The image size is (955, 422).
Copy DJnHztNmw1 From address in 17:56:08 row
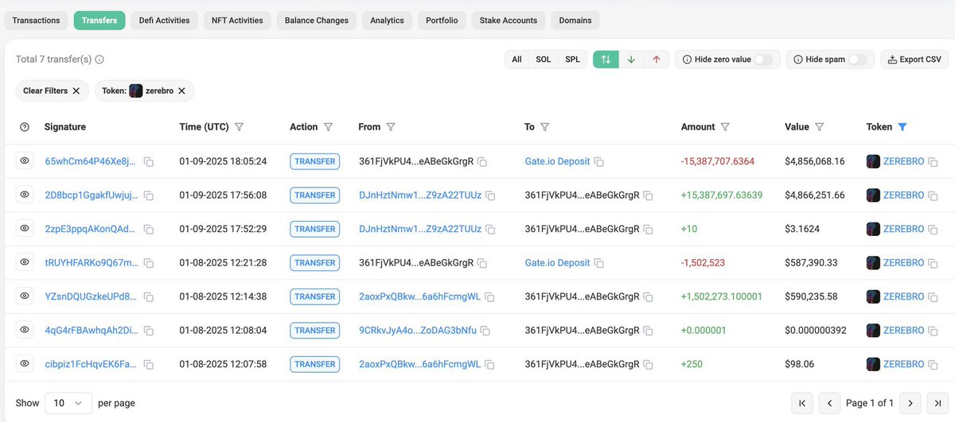pos(490,196)
